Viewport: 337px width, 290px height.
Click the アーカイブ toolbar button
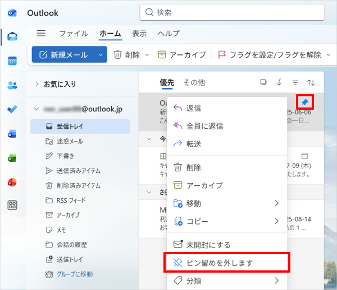coord(181,55)
